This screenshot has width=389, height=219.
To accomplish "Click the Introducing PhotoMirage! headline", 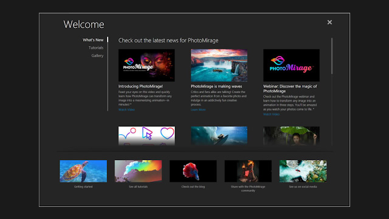I will (x=140, y=86).
